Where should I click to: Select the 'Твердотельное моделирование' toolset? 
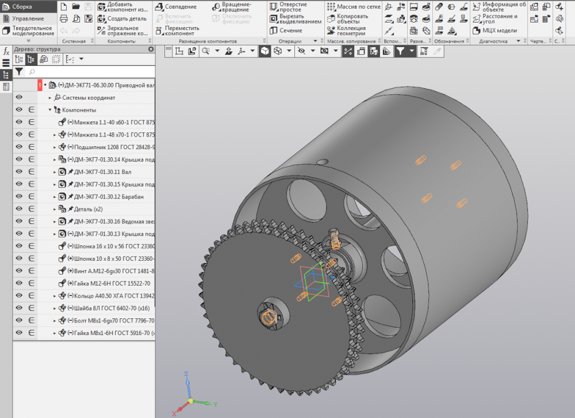point(29,30)
